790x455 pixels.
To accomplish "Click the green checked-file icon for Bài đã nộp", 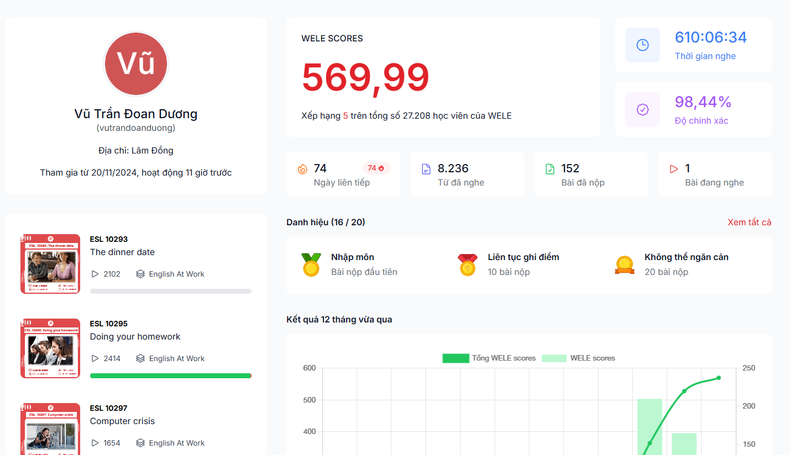I will tap(550, 170).
